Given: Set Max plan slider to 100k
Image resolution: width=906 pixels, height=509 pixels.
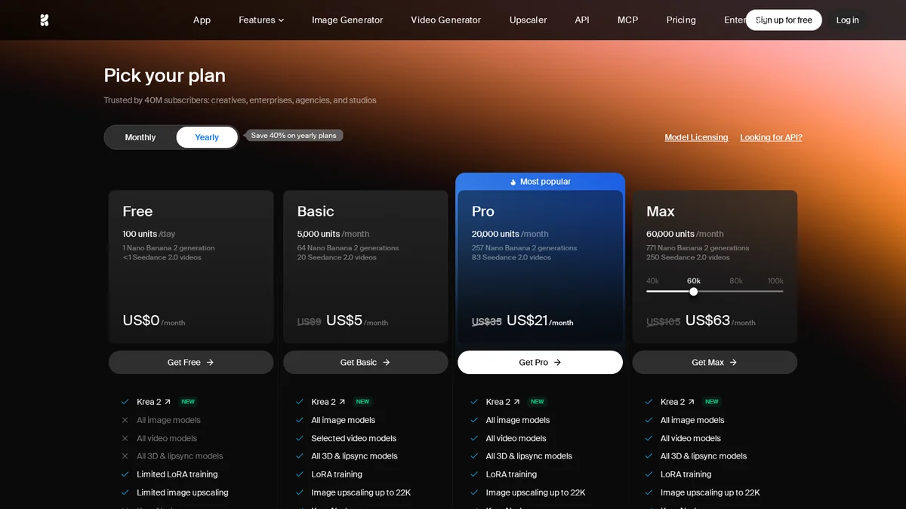Looking at the screenshot, I should [x=775, y=281].
